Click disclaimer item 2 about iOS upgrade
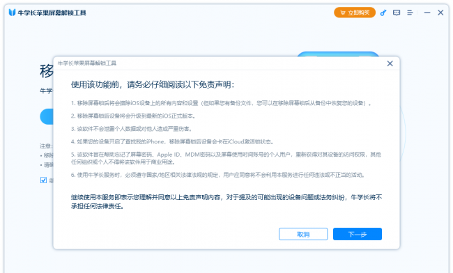 click(133, 116)
